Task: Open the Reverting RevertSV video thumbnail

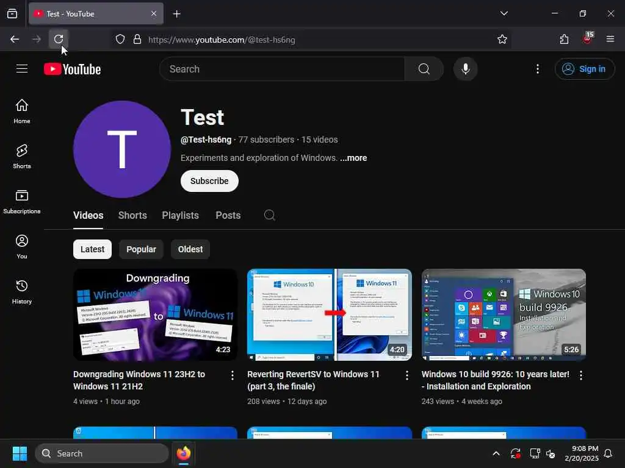Action: click(329, 314)
